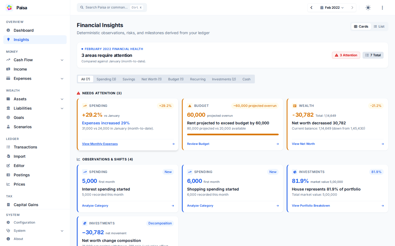Image resolution: width=395 pixels, height=246 pixels.
Task: Expand the Expenses section
Action: (x=62, y=78)
